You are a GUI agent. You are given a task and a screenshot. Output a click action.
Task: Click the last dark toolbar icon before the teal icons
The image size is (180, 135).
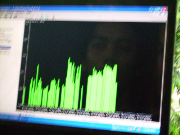click(x=15, y=16)
